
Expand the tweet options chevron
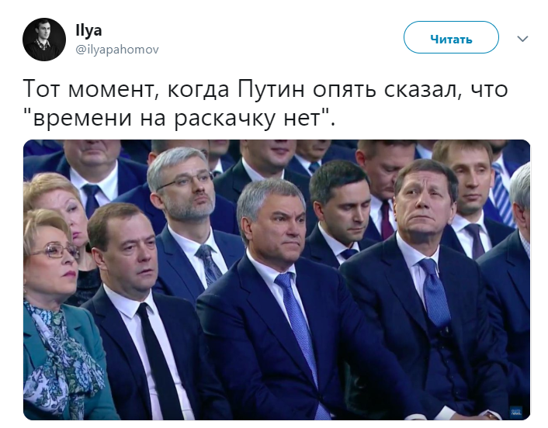[522, 39]
